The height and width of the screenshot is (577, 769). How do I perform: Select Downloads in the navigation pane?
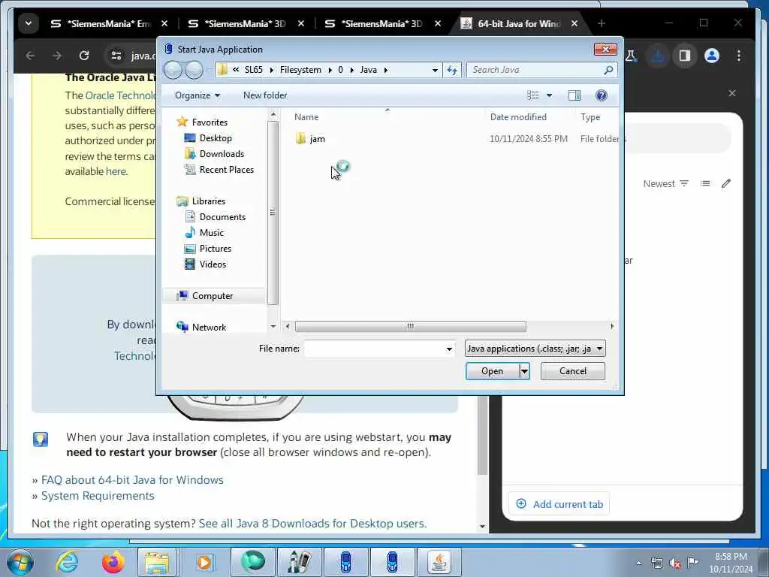[222, 153]
